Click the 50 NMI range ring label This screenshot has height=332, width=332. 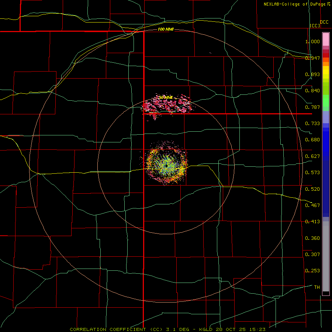coord(166,97)
